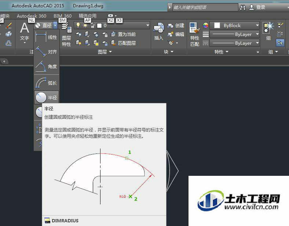Switch to 精选应用 featured apps tab

point(88,16)
